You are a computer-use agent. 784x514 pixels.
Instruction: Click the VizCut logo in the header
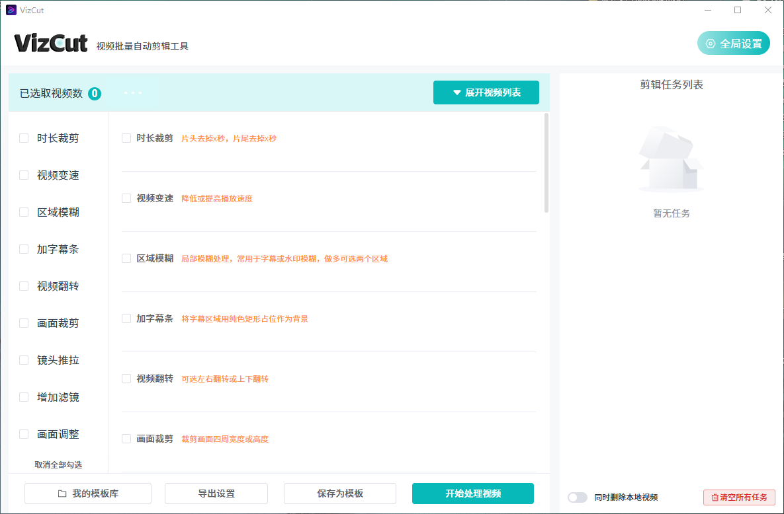pos(50,42)
